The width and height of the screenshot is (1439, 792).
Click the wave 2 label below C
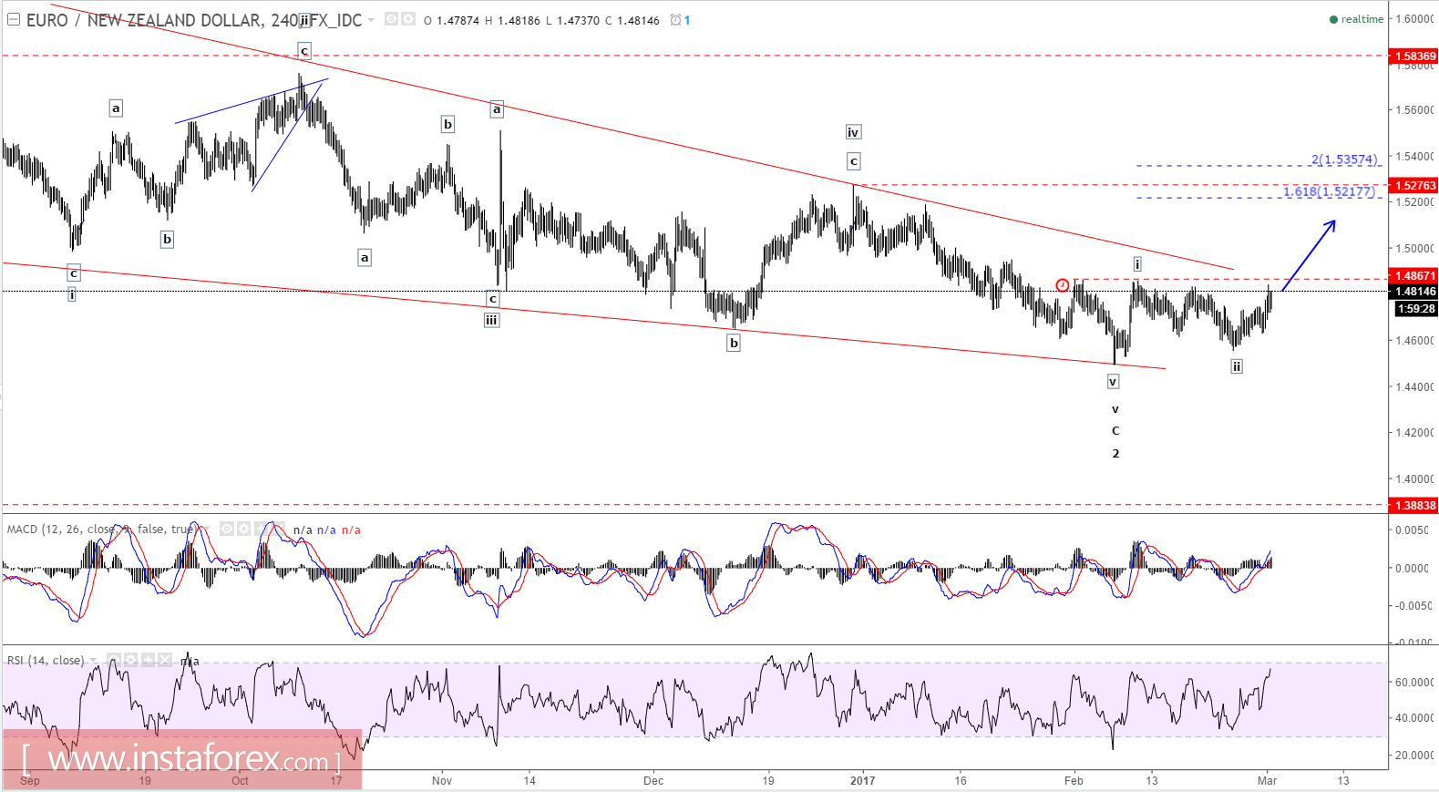coord(1115,453)
